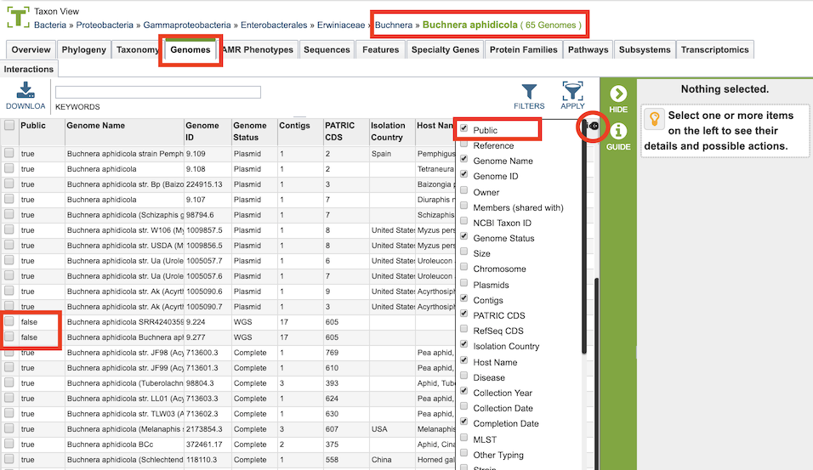Select row checkbox for genome 9.277
Image resolution: width=813 pixels, height=470 pixels.
[x=9, y=337]
